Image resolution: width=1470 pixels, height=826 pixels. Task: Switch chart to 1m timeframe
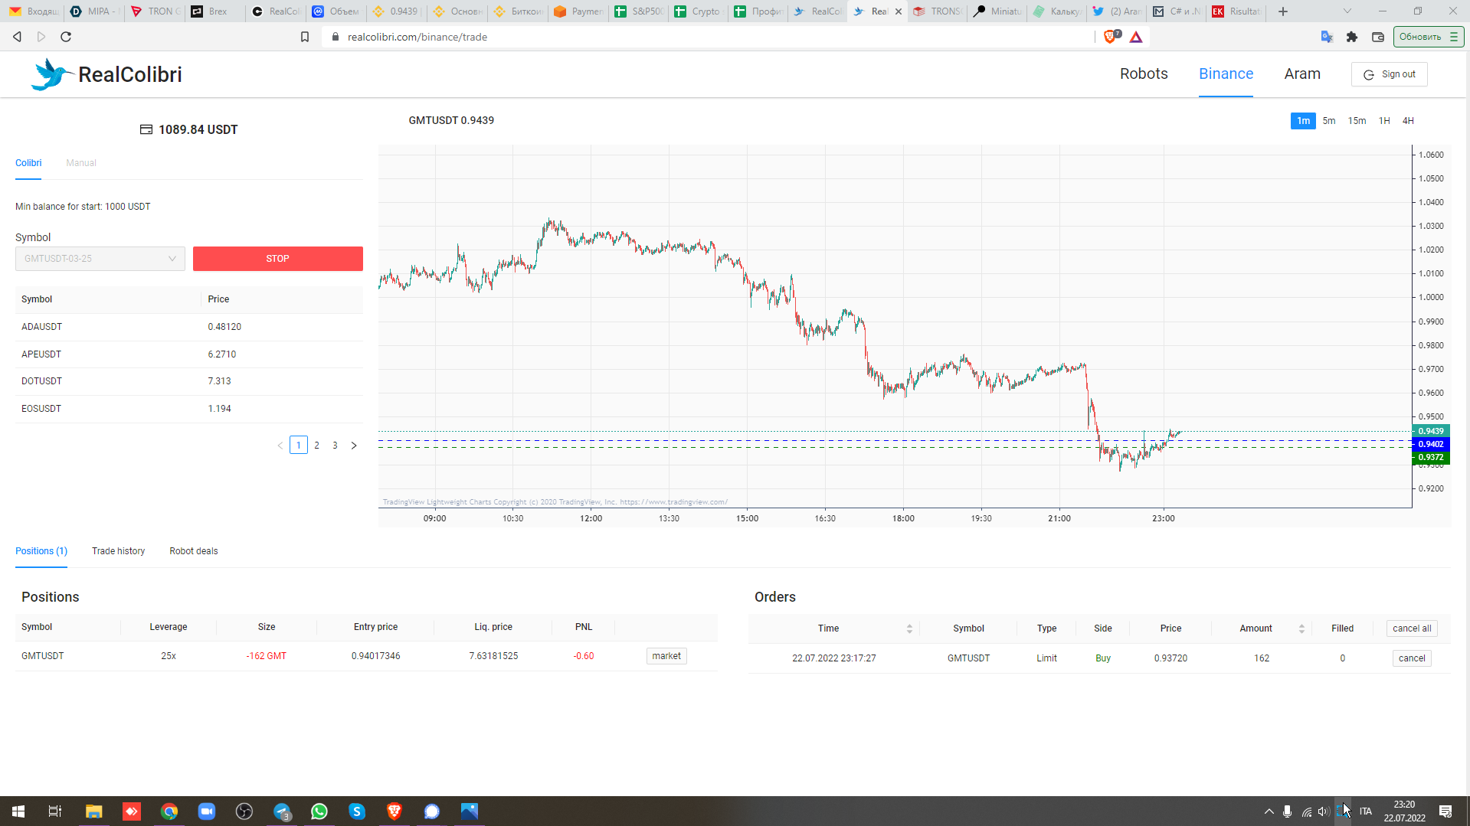click(x=1303, y=121)
